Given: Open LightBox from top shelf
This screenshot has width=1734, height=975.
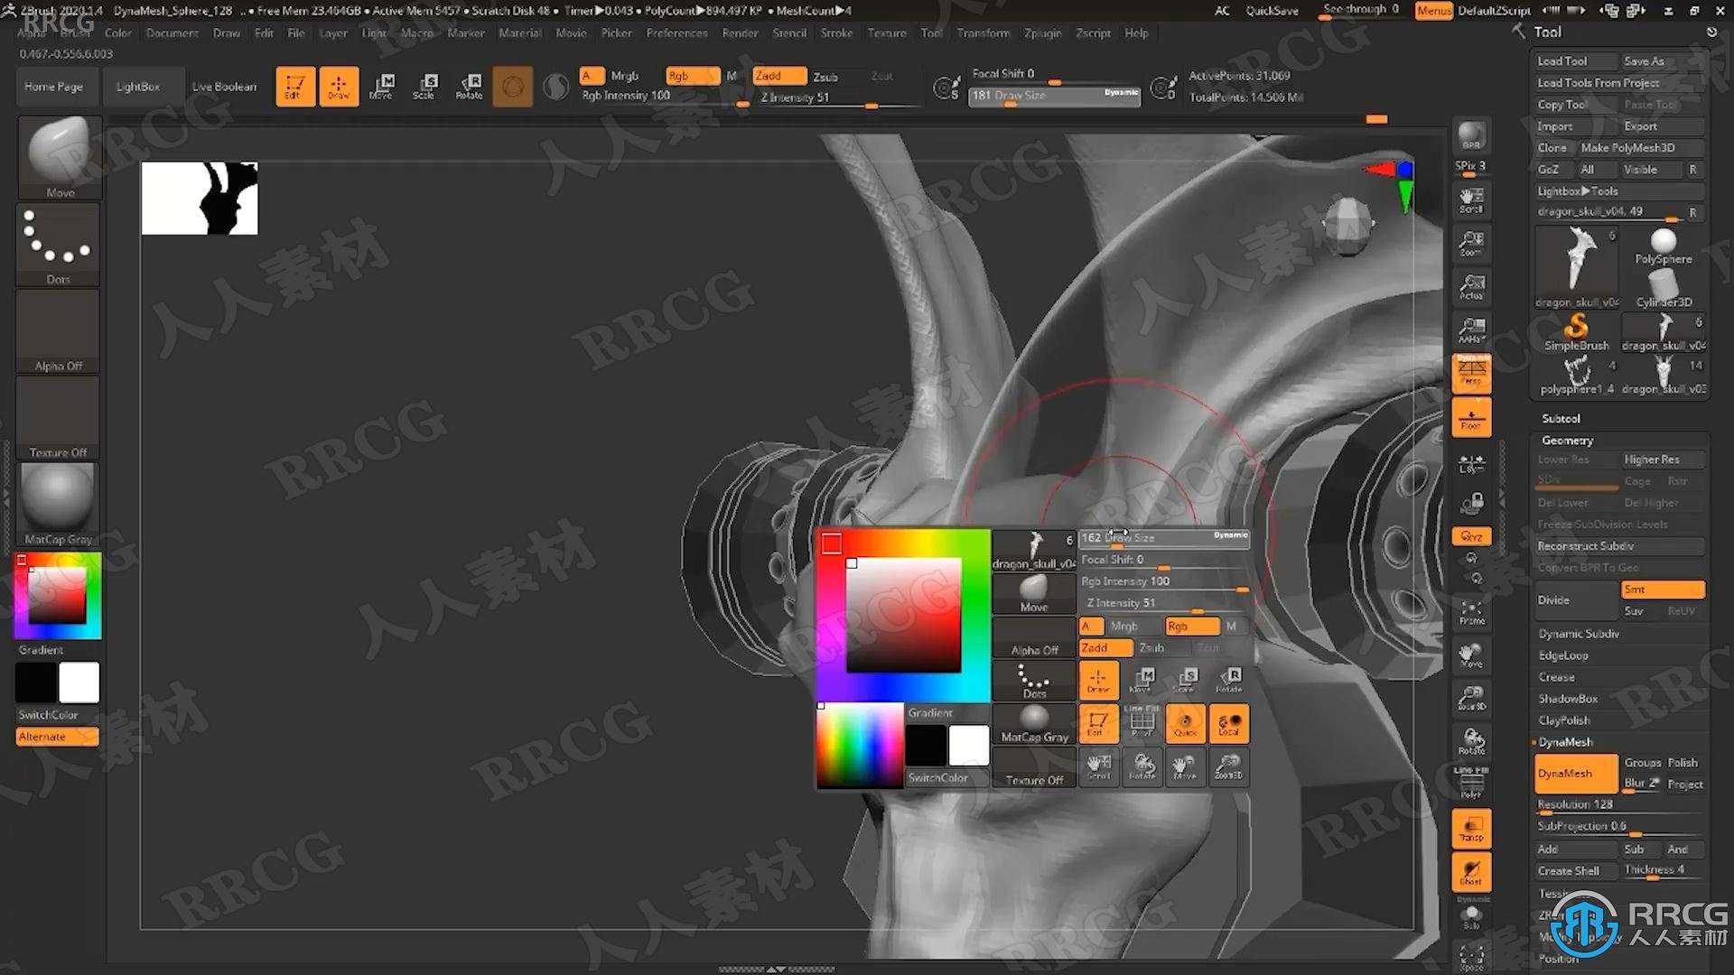Looking at the screenshot, I should tap(137, 87).
